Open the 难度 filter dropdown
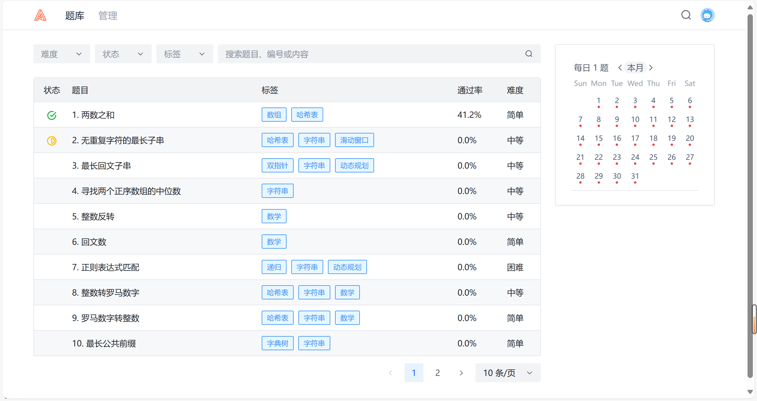The height and width of the screenshot is (401, 757). click(x=62, y=54)
